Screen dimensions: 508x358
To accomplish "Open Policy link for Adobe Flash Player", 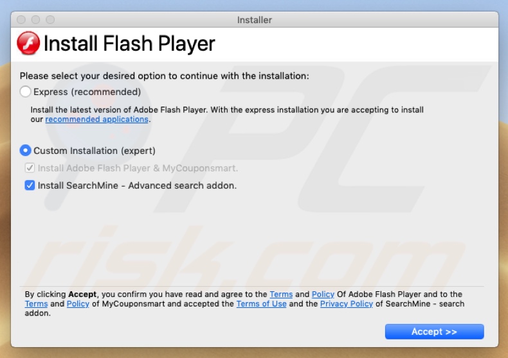I will click(323, 294).
